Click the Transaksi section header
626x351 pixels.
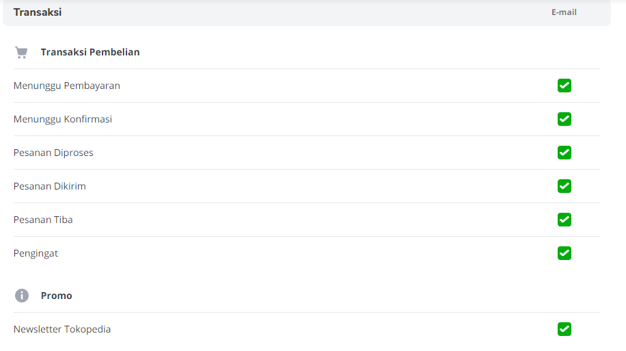point(38,12)
